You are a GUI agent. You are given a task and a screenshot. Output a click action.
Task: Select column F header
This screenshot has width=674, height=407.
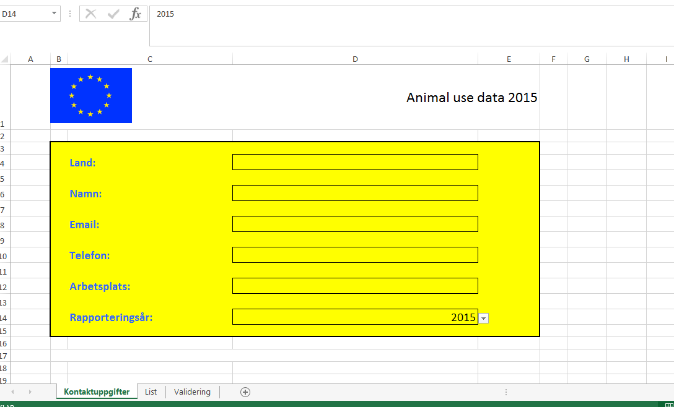[x=553, y=59]
